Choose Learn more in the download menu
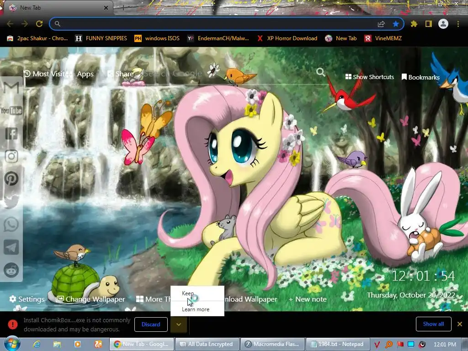Viewport: 468px width, 351px height. click(197, 309)
